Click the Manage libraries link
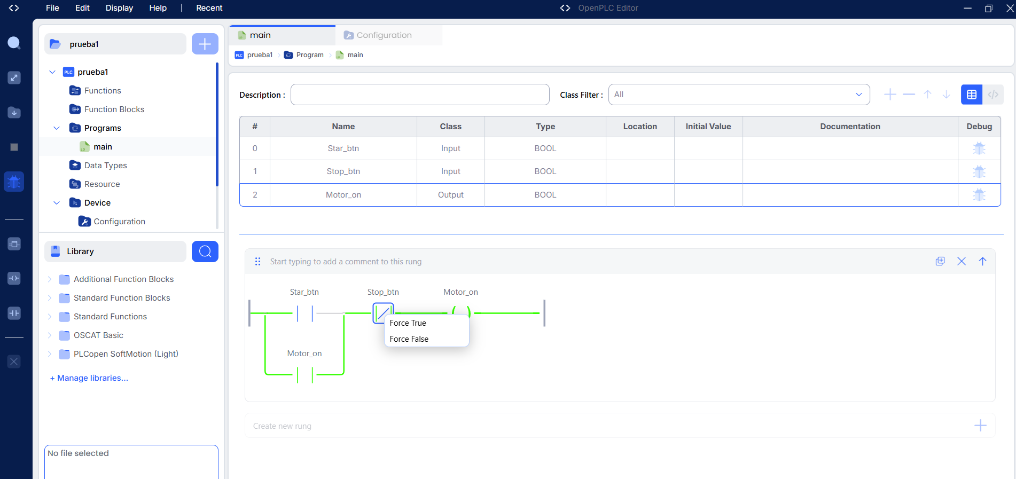Image resolution: width=1016 pixels, height=479 pixels. tap(89, 378)
